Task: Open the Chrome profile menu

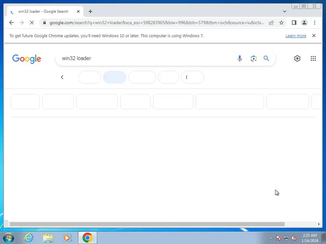Action: click(304, 23)
